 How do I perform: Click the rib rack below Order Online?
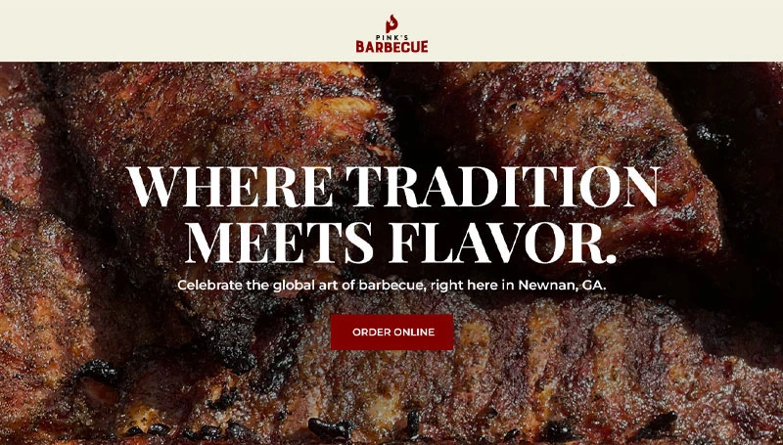click(x=499, y=379)
